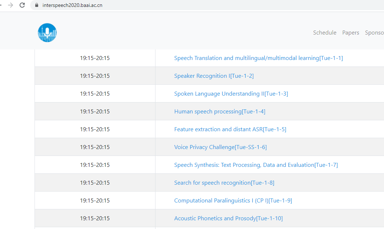Open the Schedule menu item
The image size is (384, 229).
[324, 32]
